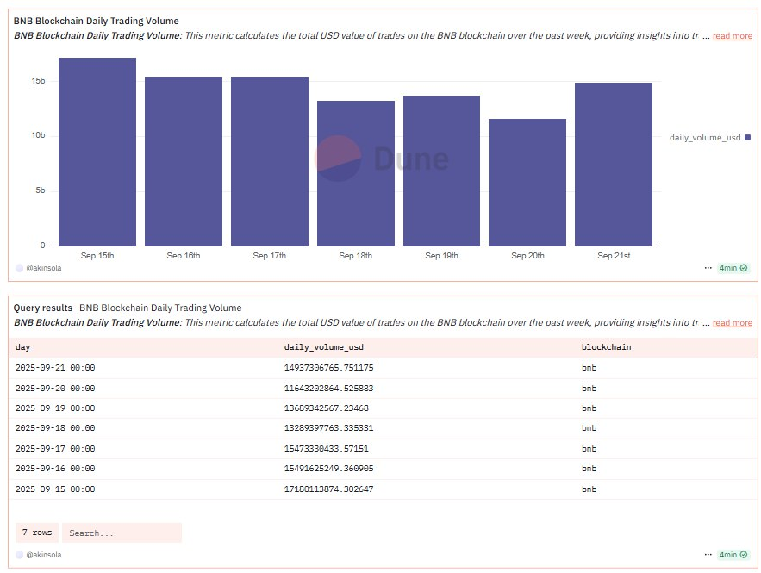Image resolution: width=761 pixels, height=573 pixels.
Task: Click the daily_volume_usd legend label
Action: [x=705, y=137]
